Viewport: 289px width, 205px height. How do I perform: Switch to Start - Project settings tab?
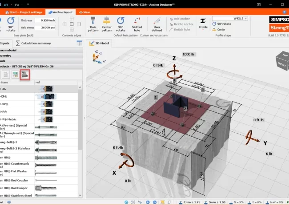tap(24, 12)
